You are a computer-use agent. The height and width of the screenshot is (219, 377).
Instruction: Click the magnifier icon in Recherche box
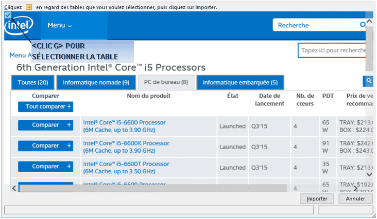[x=363, y=24]
